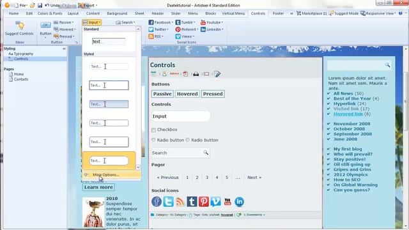Click the Learn more button
Viewport: 409px width, 230px height.
[x=98, y=187]
